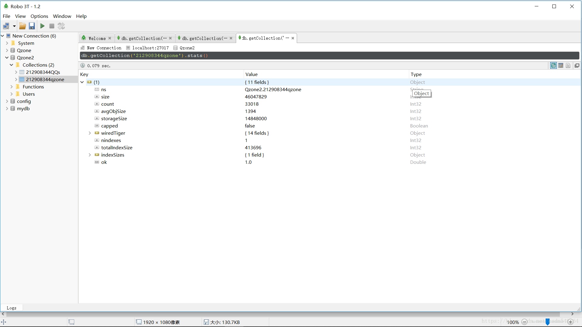
Task: Switch to the Welcome tab
Action: coord(97,38)
